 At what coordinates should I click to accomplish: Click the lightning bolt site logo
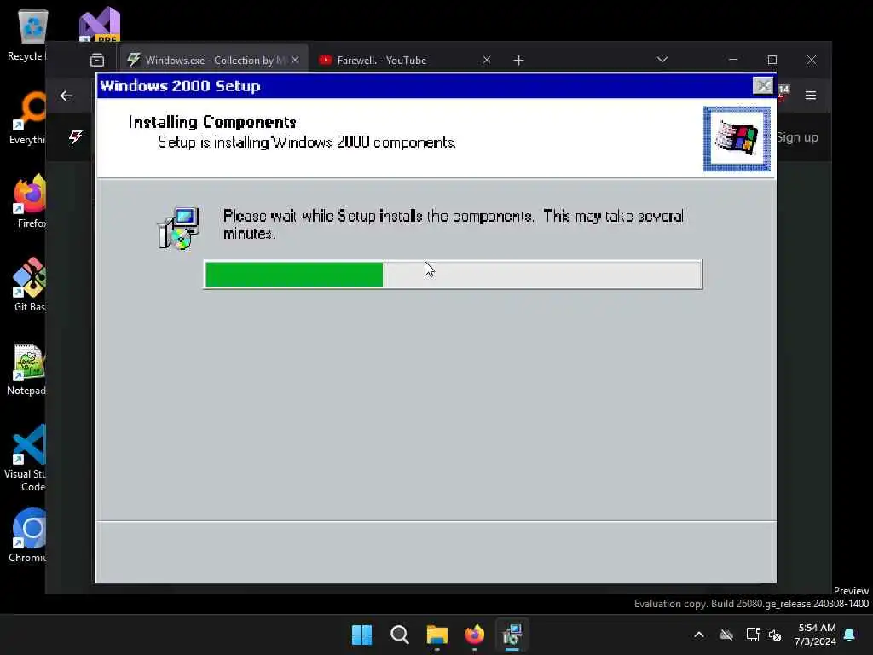76,137
